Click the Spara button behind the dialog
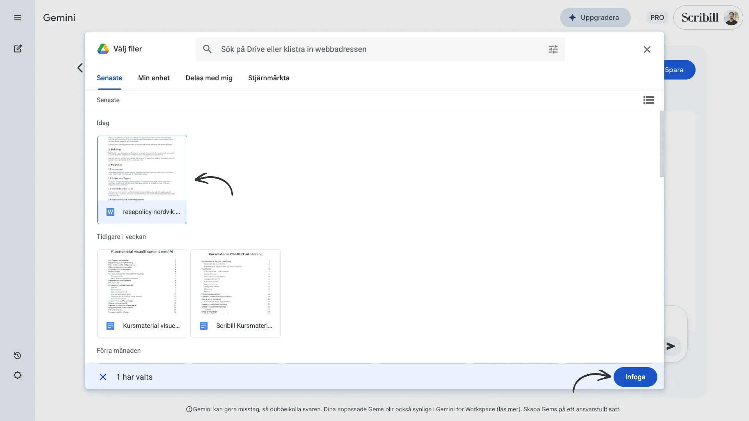 click(x=680, y=70)
